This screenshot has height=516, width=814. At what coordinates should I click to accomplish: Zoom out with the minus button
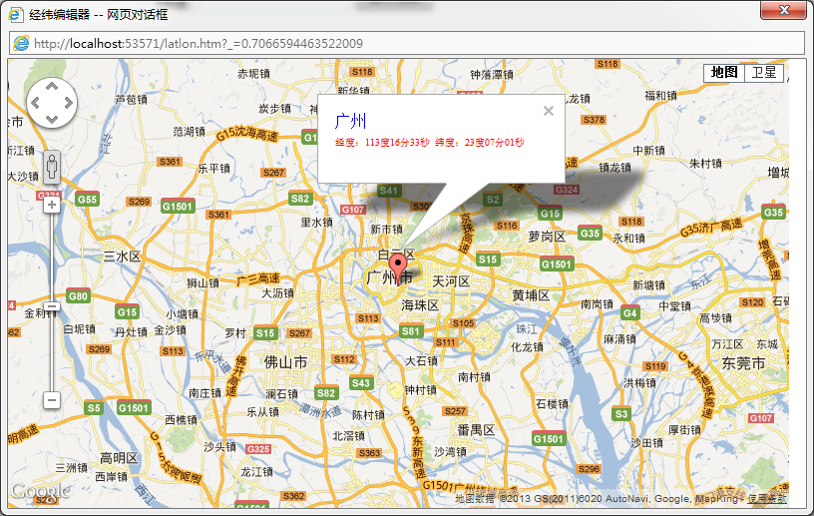coord(52,400)
